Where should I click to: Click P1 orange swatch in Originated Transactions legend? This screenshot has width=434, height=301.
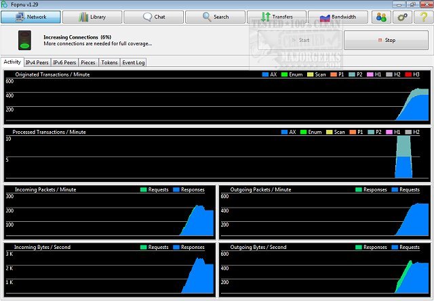pos(334,74)
